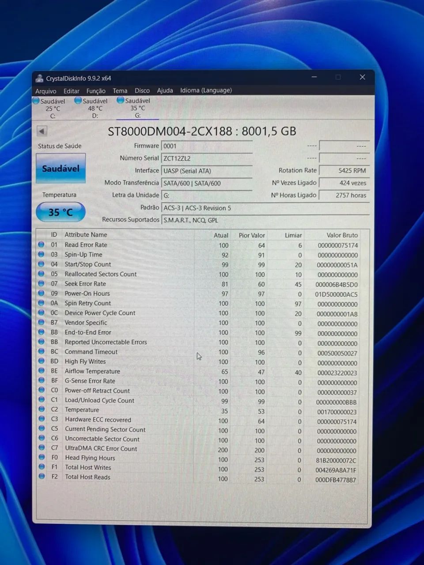Open the Disco menu
424x565 pixels.
click(x=142, y=90)
